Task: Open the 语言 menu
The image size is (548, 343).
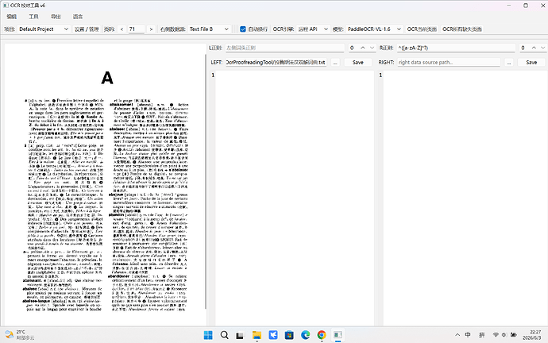Action: [78, 17]
